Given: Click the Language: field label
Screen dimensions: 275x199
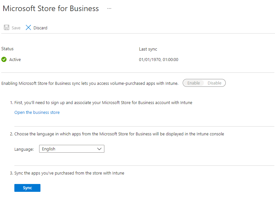Looking at the screenshot, I should (24, 149).
